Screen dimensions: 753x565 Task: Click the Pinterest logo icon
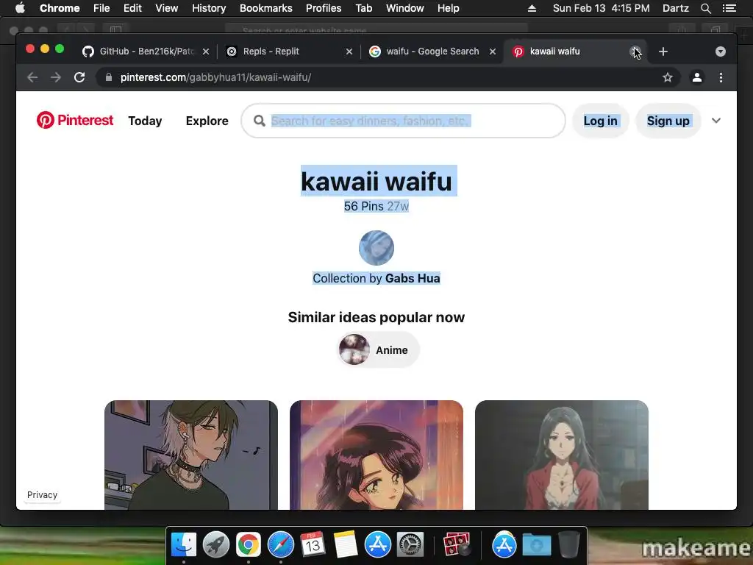click(46, 120)
